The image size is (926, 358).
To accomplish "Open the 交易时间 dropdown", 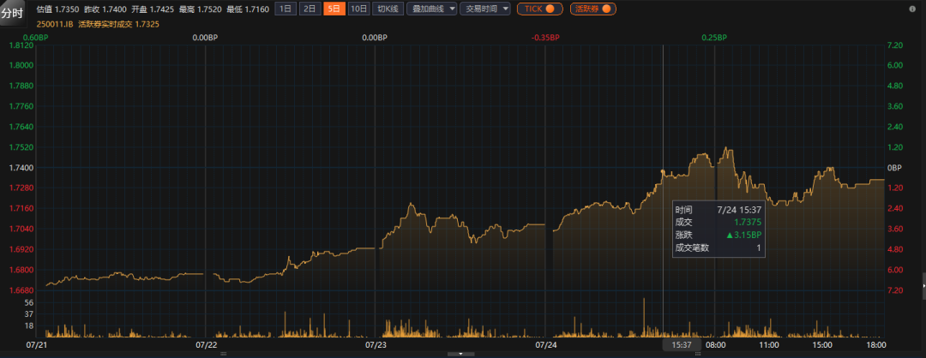I will (484, 9).
